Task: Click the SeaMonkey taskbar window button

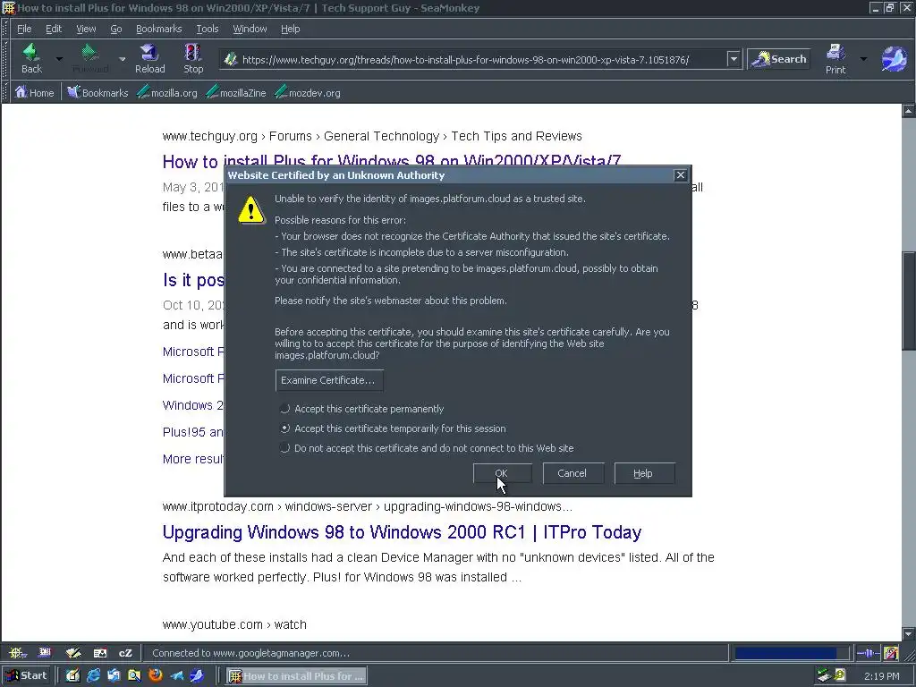Action: [x=296, y=676]
